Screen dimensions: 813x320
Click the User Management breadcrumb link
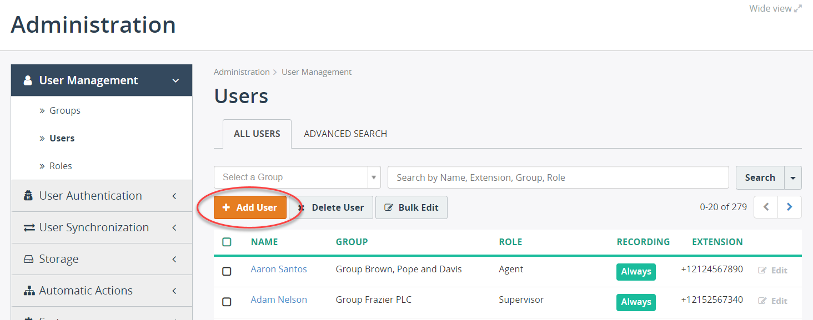tap(317, 72)
